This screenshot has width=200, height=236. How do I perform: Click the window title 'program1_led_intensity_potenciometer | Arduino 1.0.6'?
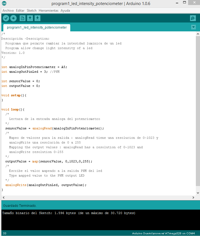(101, 4)
